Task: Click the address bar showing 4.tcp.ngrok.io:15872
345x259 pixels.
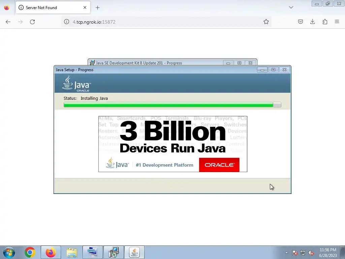Action: click(x=166, y=22)
